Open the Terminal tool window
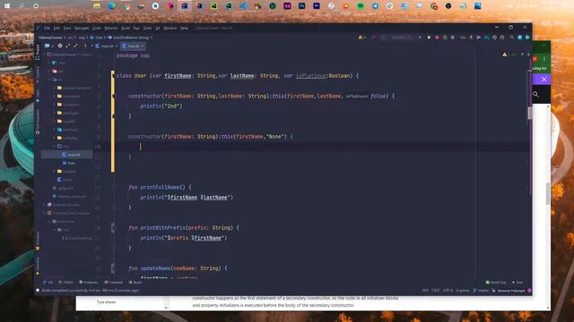This screenshot has height=322, width=574. (x=114, y=283)
